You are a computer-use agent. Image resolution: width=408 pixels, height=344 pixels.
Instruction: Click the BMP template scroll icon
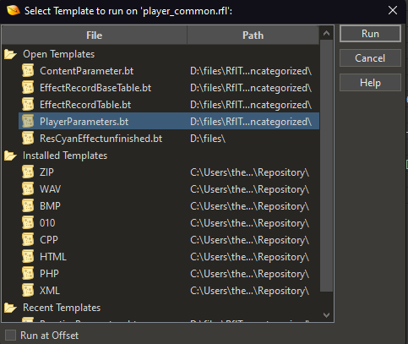coord(28,206)
